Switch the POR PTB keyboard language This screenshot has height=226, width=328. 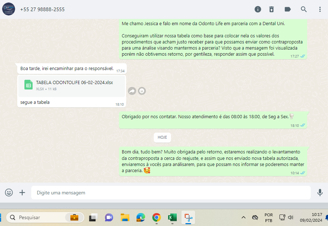pyautogui.click(x=268, y=217)
